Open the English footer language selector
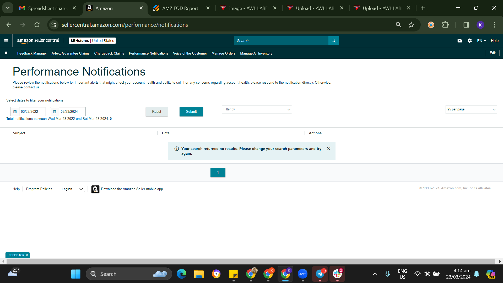The image size is (503, 283). coord(72,189)
